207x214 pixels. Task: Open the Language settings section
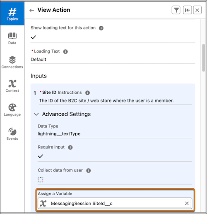click(x=12, y=110)
